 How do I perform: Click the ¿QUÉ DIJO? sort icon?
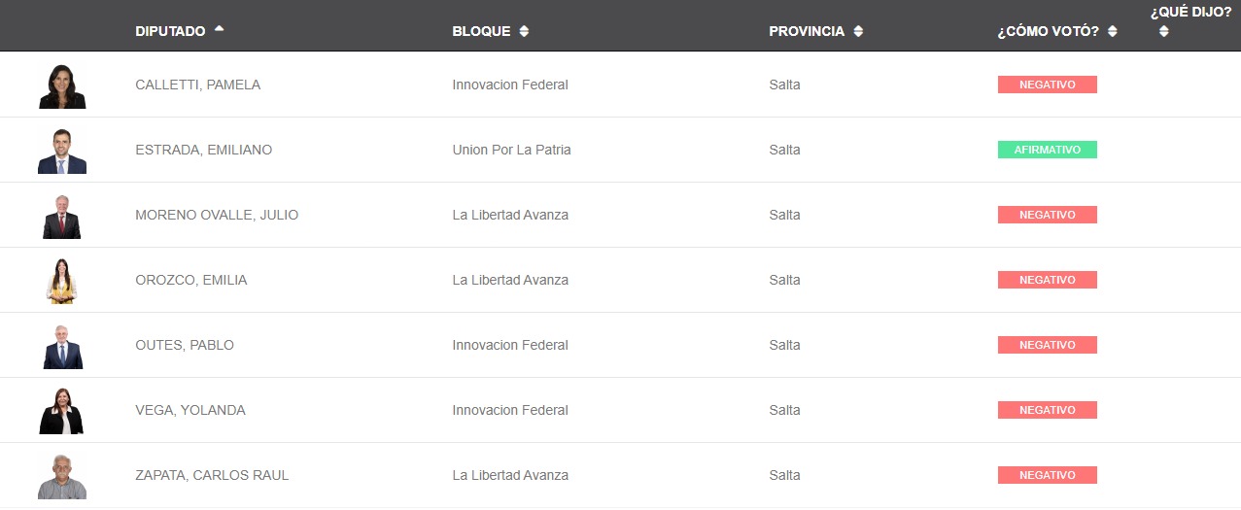click(x=1163, y=31)
